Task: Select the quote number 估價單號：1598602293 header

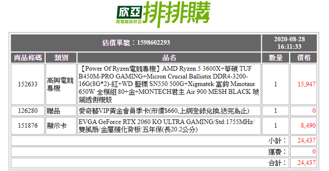Action: [136, 43]
